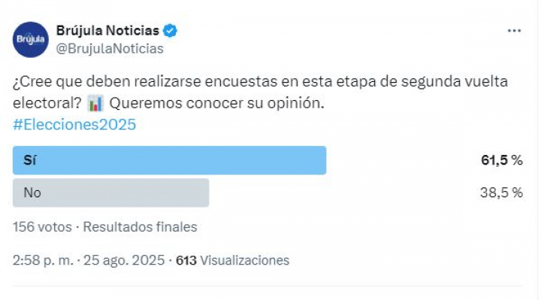The height and width of the screenshot is (300, 541).
Task: Click the Brújula Noticias display name
Action: coord(107,31)
